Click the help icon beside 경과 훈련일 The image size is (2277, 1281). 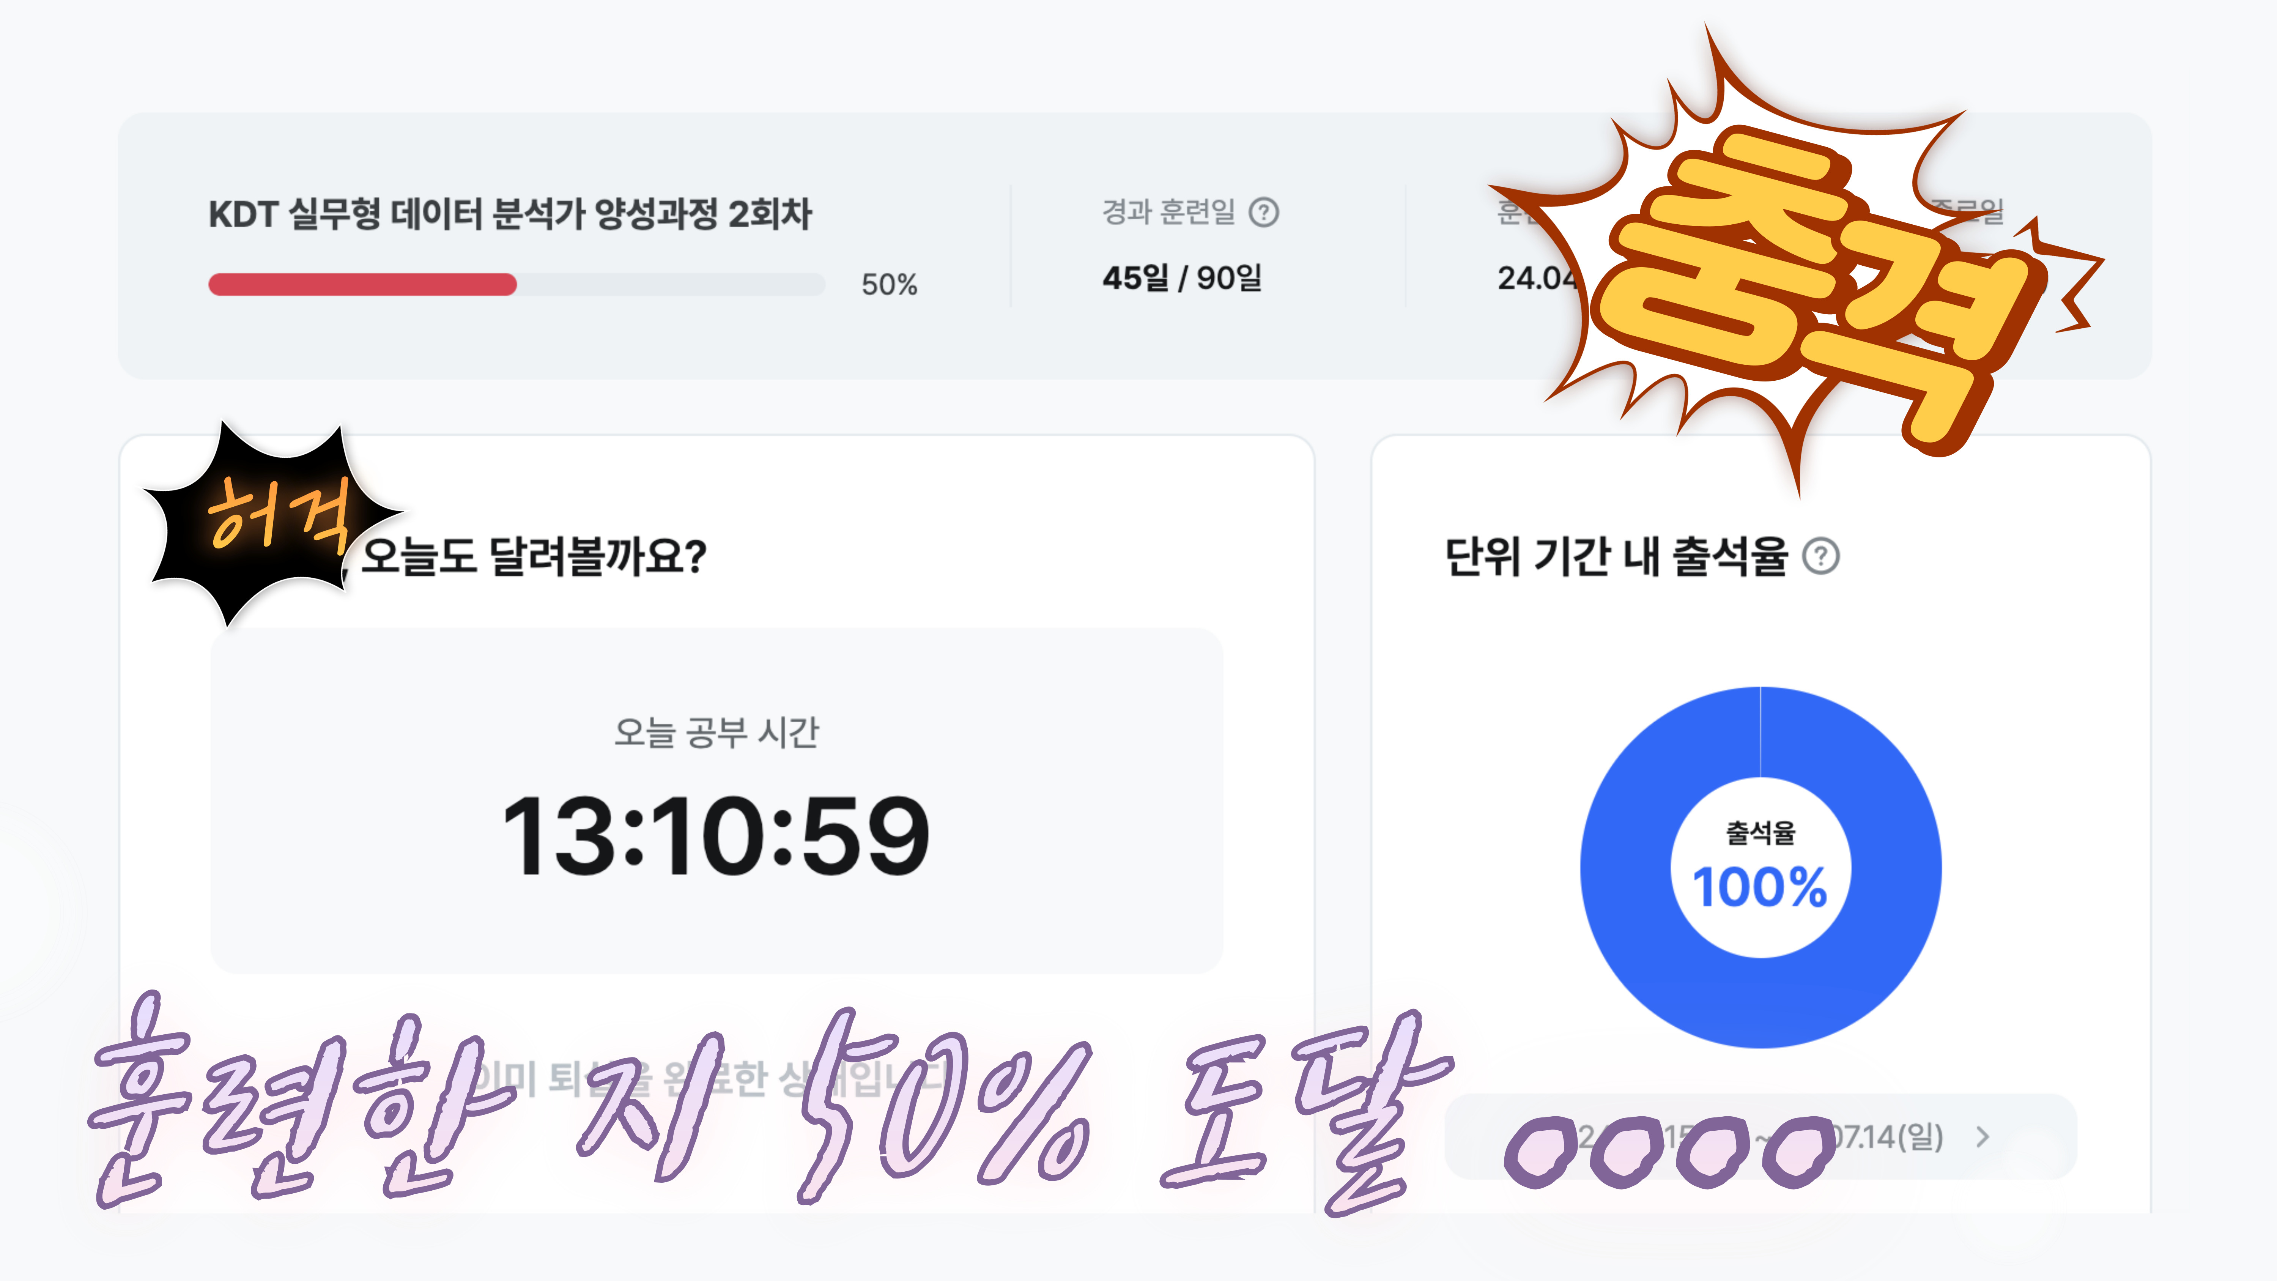(1263, 212)
